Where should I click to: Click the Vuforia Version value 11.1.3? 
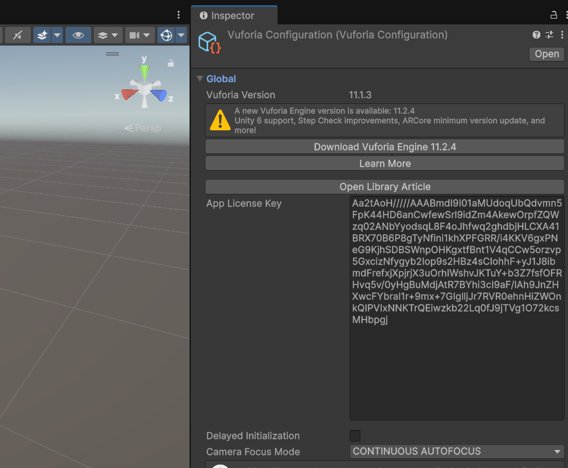click(x=360, y=95)
